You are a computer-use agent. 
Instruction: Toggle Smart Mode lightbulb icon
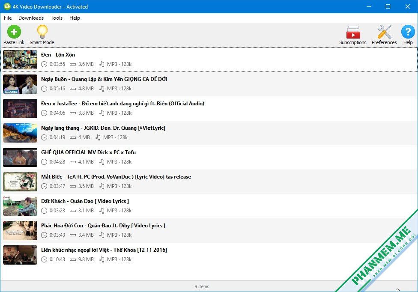[42, 32]
